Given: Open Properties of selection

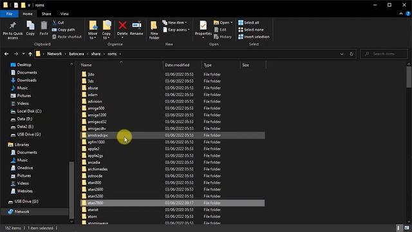Looking at the screenshot, I should tap(203, 30).
